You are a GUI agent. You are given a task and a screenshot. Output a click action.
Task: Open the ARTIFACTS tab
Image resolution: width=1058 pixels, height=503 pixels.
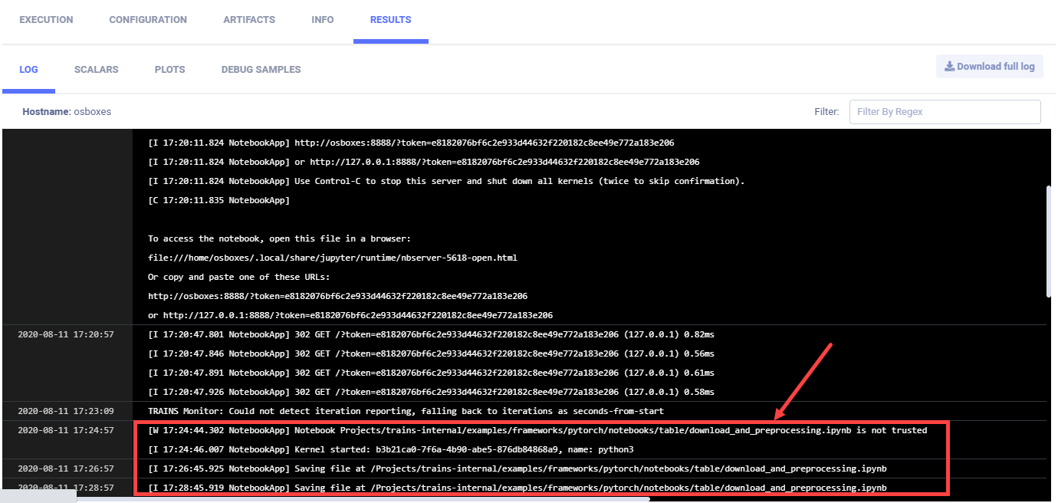click(249, 20)
